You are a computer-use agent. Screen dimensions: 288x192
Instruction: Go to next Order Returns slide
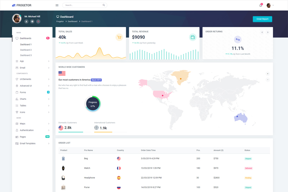click(x=267, y=32)
